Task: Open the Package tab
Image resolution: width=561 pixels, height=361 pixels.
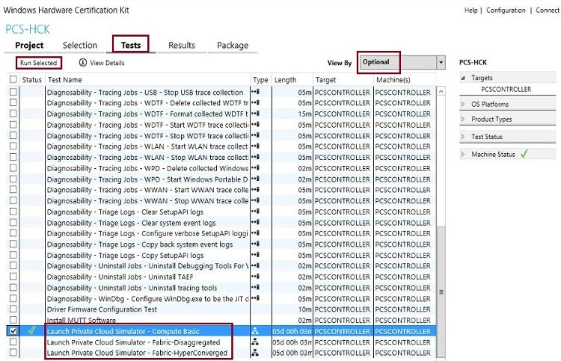Action: 233,46
